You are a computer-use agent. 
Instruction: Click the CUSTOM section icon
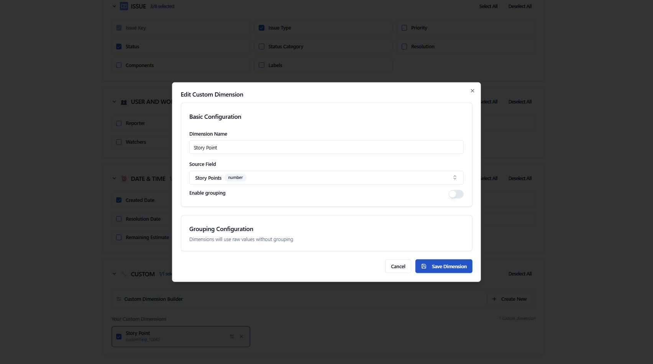tap(123, 274)
